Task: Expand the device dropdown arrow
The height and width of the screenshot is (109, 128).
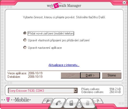Action: click(x=75, y=90)
